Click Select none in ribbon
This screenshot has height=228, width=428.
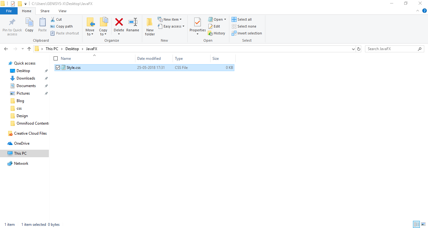(244, 26)
